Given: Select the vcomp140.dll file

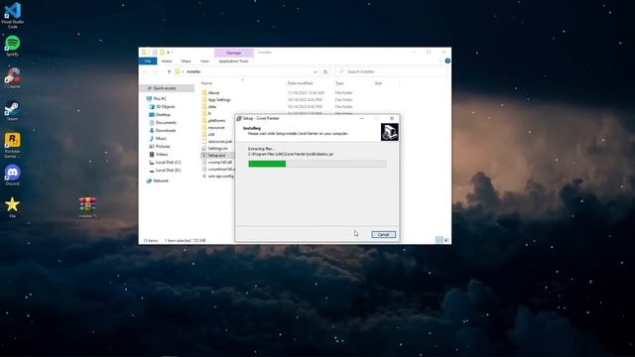Looking at the screenshot, I should point(218,162).
